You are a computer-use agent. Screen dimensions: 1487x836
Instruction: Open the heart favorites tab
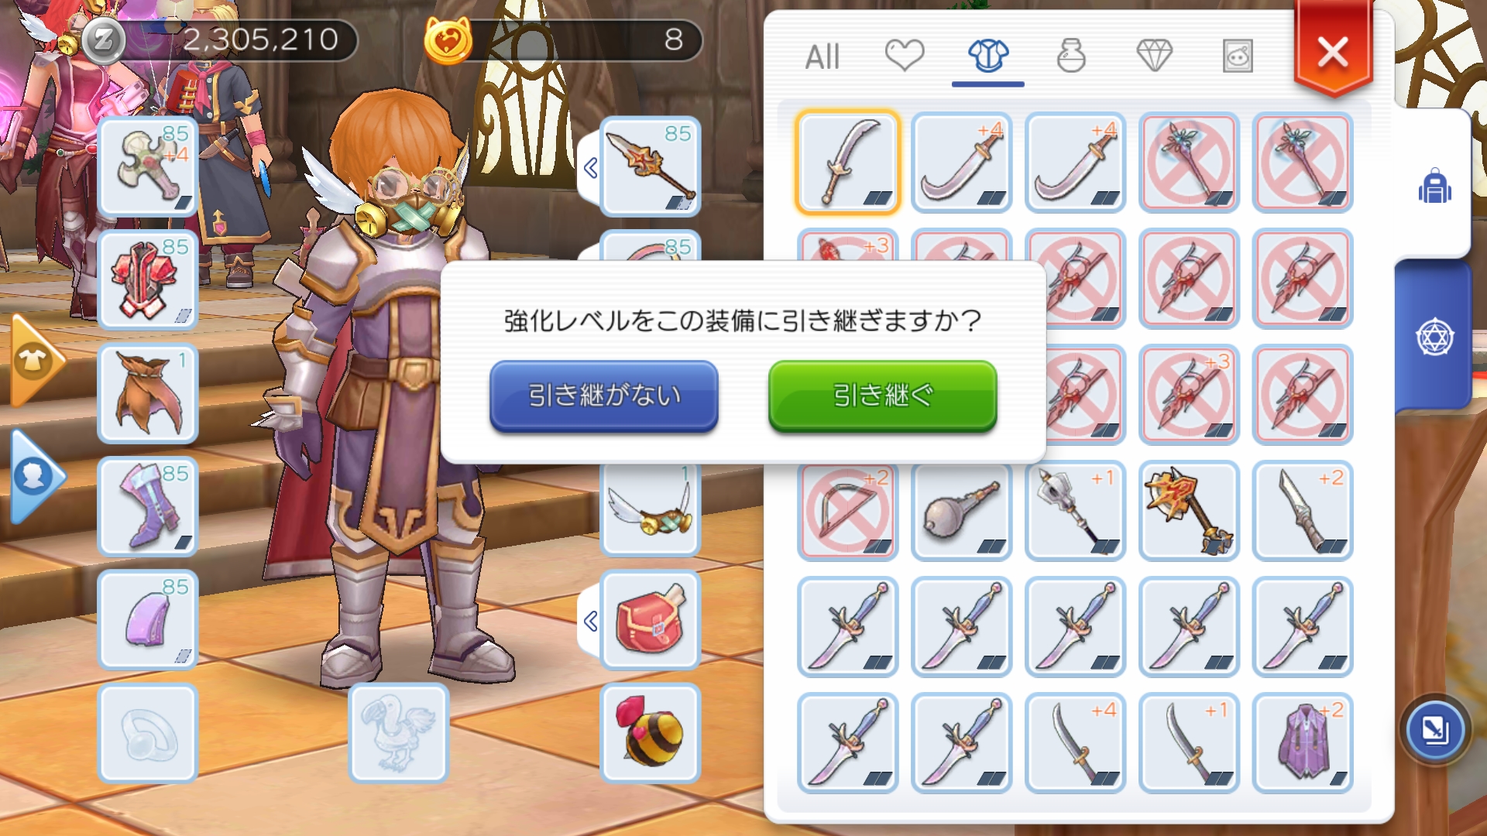point(905,56)
